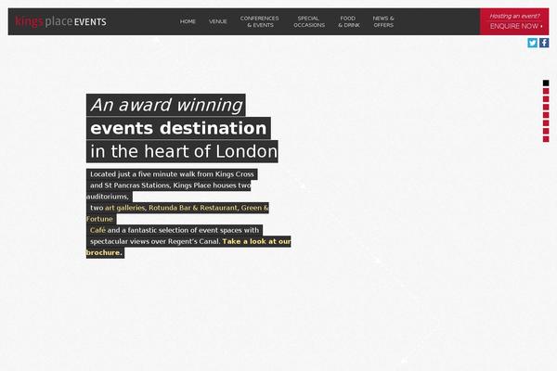Follow the Rotunda Bar & Restaurant link
This screenshot has height=371, width=557.
(x=193, y=208)
